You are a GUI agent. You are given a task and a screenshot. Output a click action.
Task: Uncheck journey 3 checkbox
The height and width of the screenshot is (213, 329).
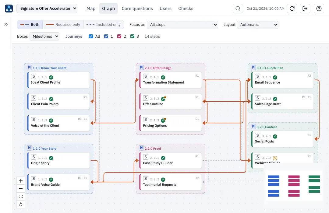click(x=132, y=37)
